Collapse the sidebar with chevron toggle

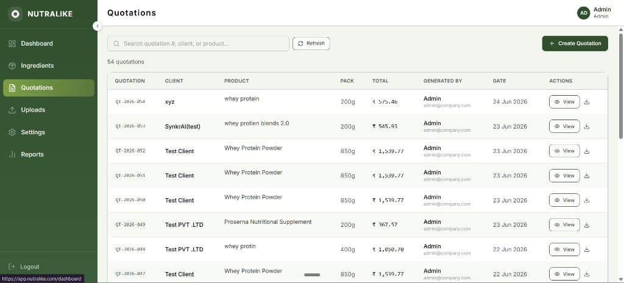click(x=97, y=26)
